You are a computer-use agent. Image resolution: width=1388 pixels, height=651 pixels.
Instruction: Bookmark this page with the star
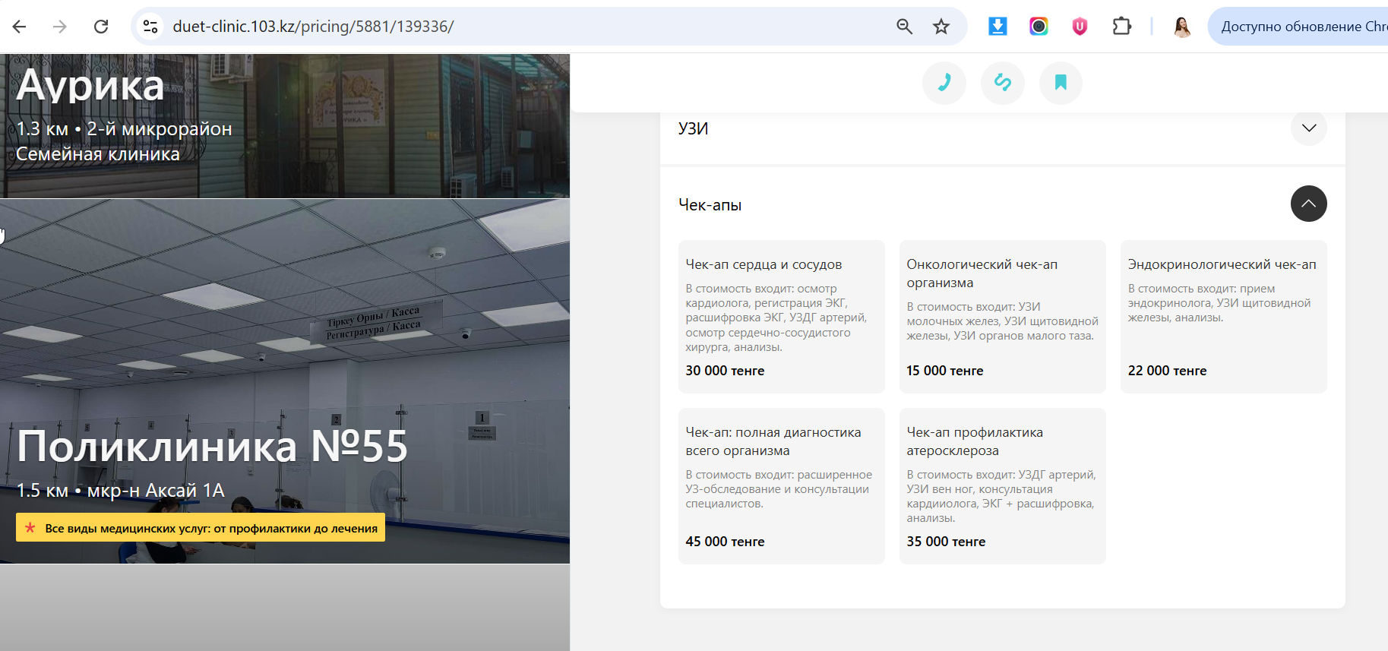click(x=941, y=27)
